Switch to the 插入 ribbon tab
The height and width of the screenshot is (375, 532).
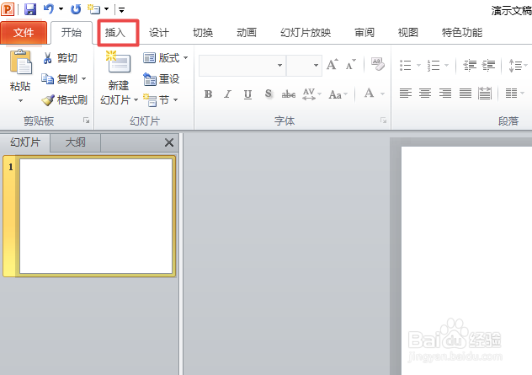point(115,33)
